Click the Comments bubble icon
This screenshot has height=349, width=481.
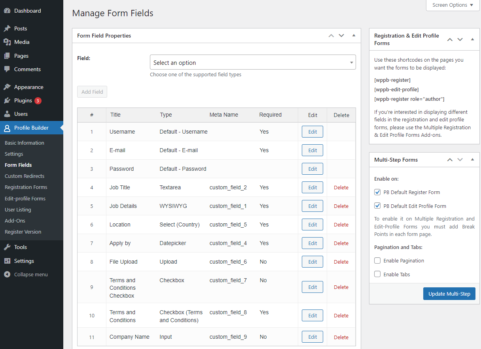click(x=7, y=69)
